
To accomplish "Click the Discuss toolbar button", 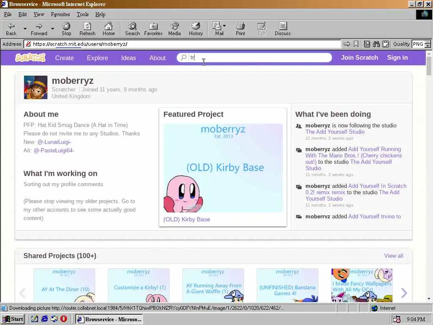I will pyautogui.click(x=282, y=29).
